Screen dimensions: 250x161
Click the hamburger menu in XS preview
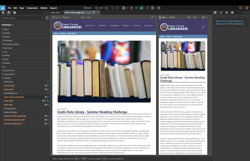(x=203, y=27)
